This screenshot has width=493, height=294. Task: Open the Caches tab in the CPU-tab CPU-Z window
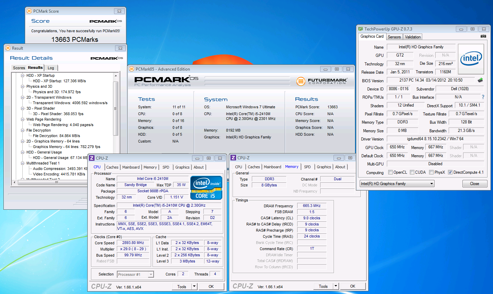(x=112, y=167)
